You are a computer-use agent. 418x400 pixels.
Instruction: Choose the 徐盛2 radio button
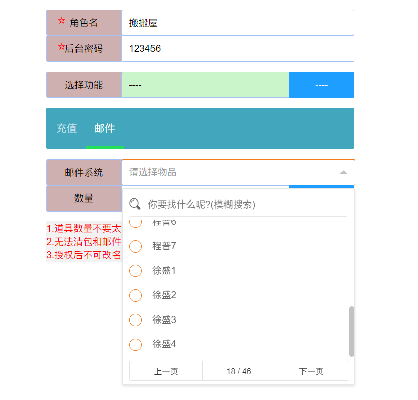click(136, 295)
